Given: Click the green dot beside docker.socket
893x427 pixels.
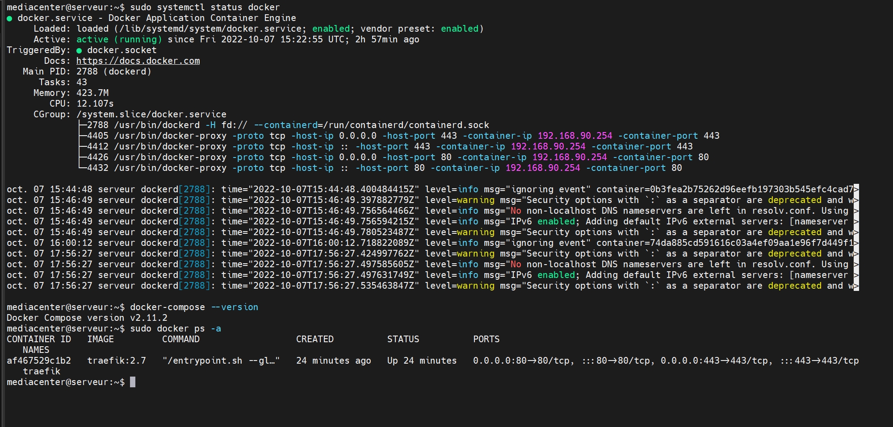Looking at the screenshot, I should click(79, 50).
